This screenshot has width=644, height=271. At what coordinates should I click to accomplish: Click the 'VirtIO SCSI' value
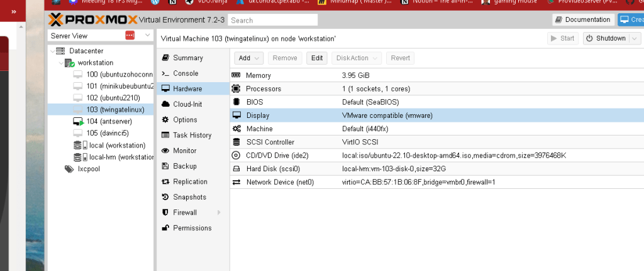[360, 142]
